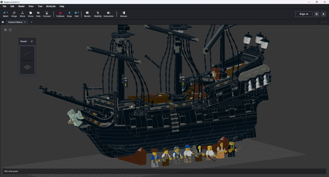Activate the Move tool

[x=22, y=14]
